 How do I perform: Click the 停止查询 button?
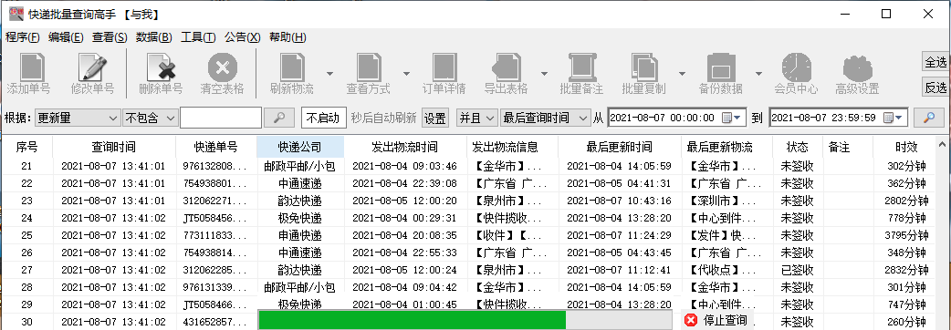tap(716, 320)
